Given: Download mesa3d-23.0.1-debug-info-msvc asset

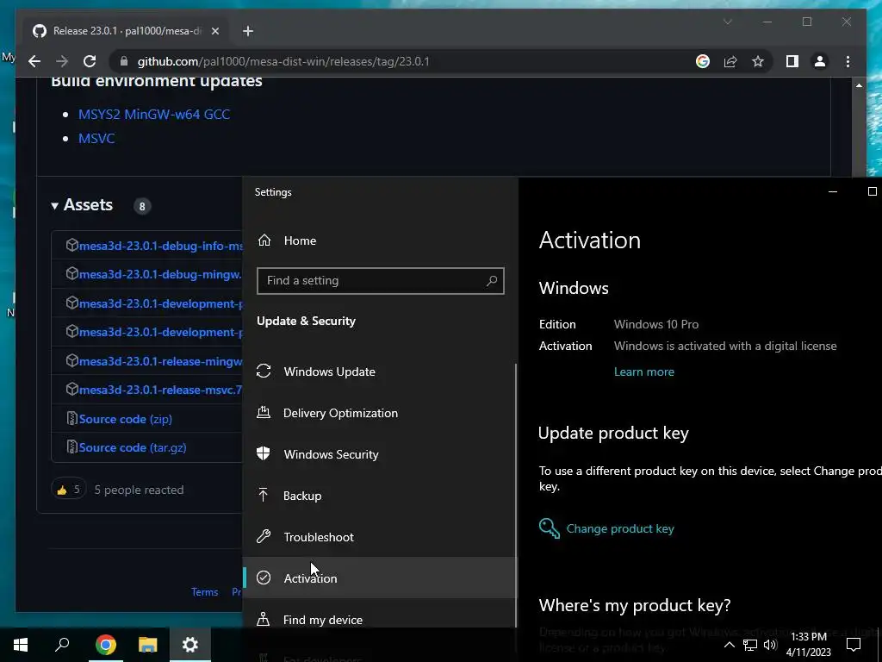Looking at the screenshot, I should (x=160, y=246).
